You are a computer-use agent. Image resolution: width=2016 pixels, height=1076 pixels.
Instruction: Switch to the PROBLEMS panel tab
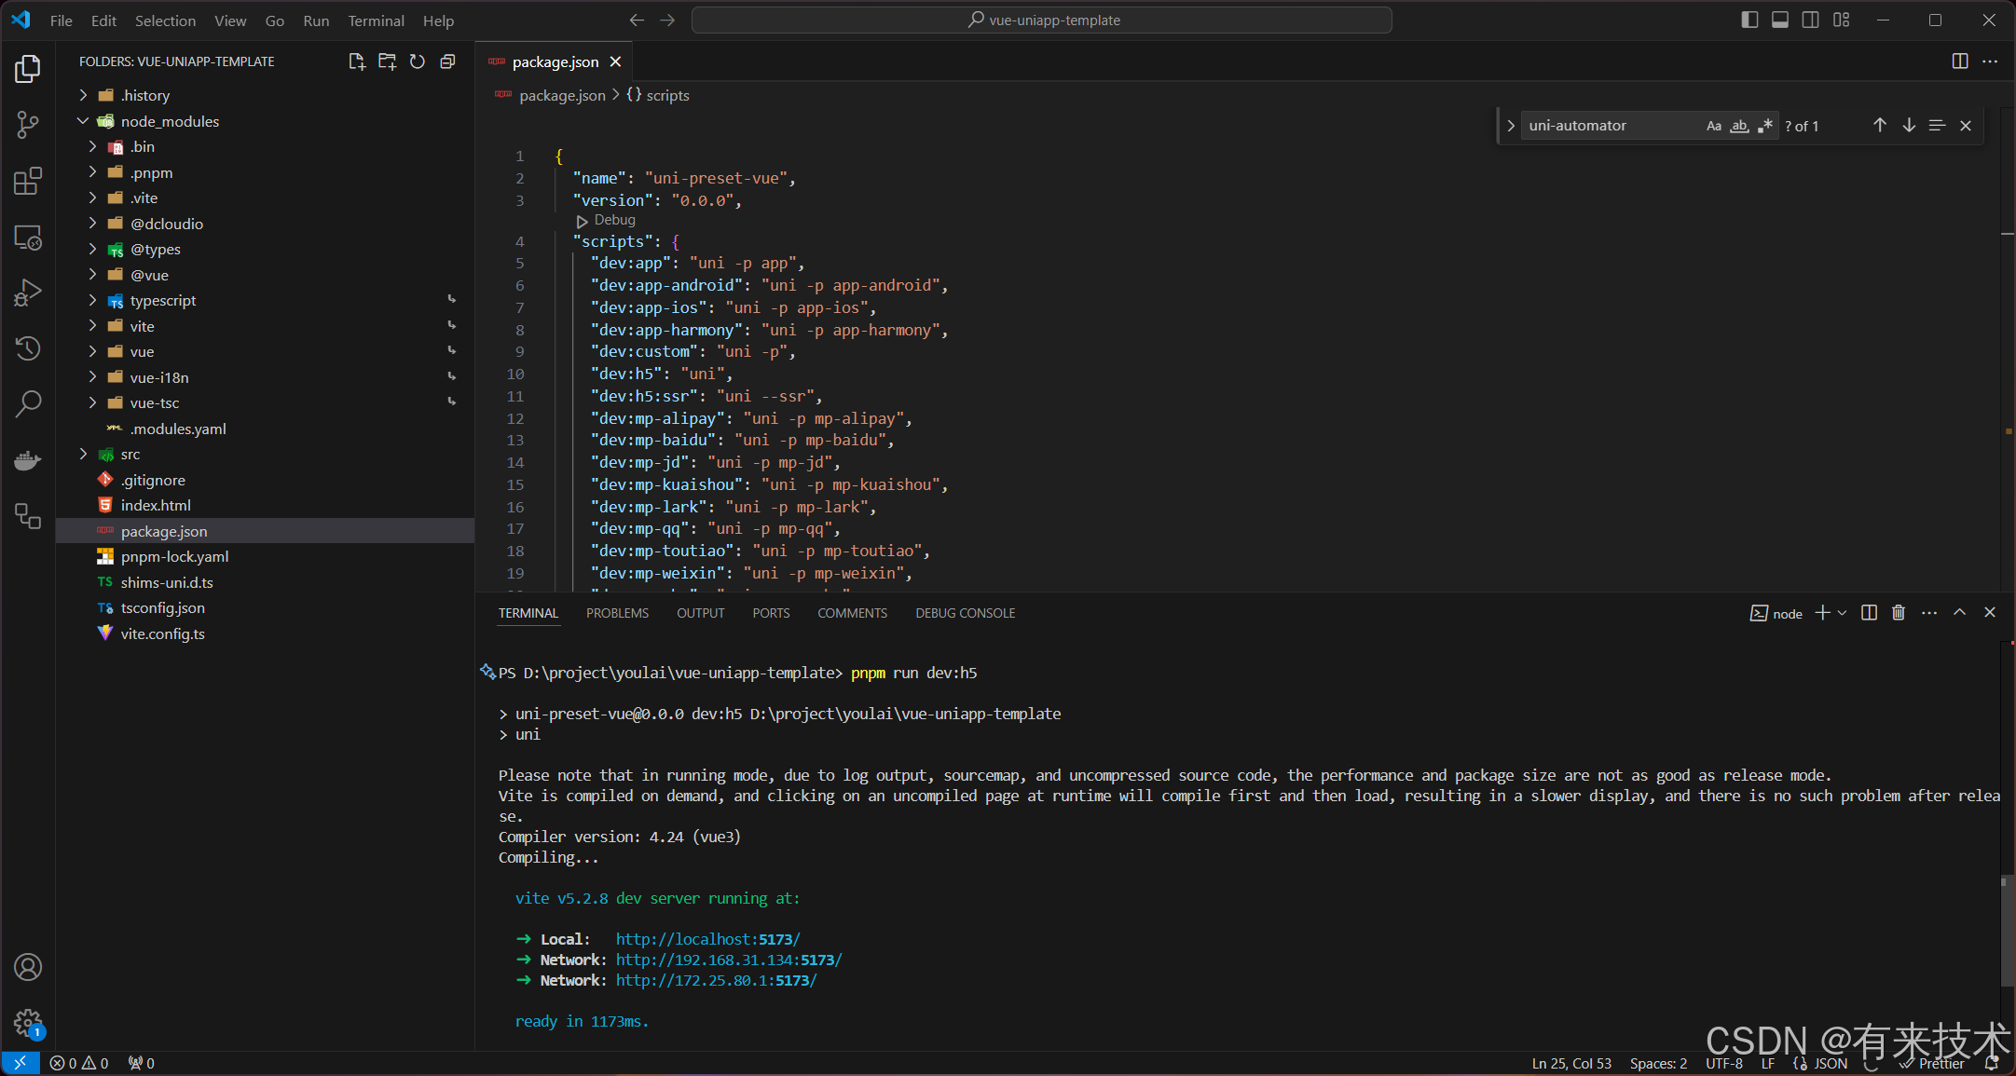tap(617, 613)
